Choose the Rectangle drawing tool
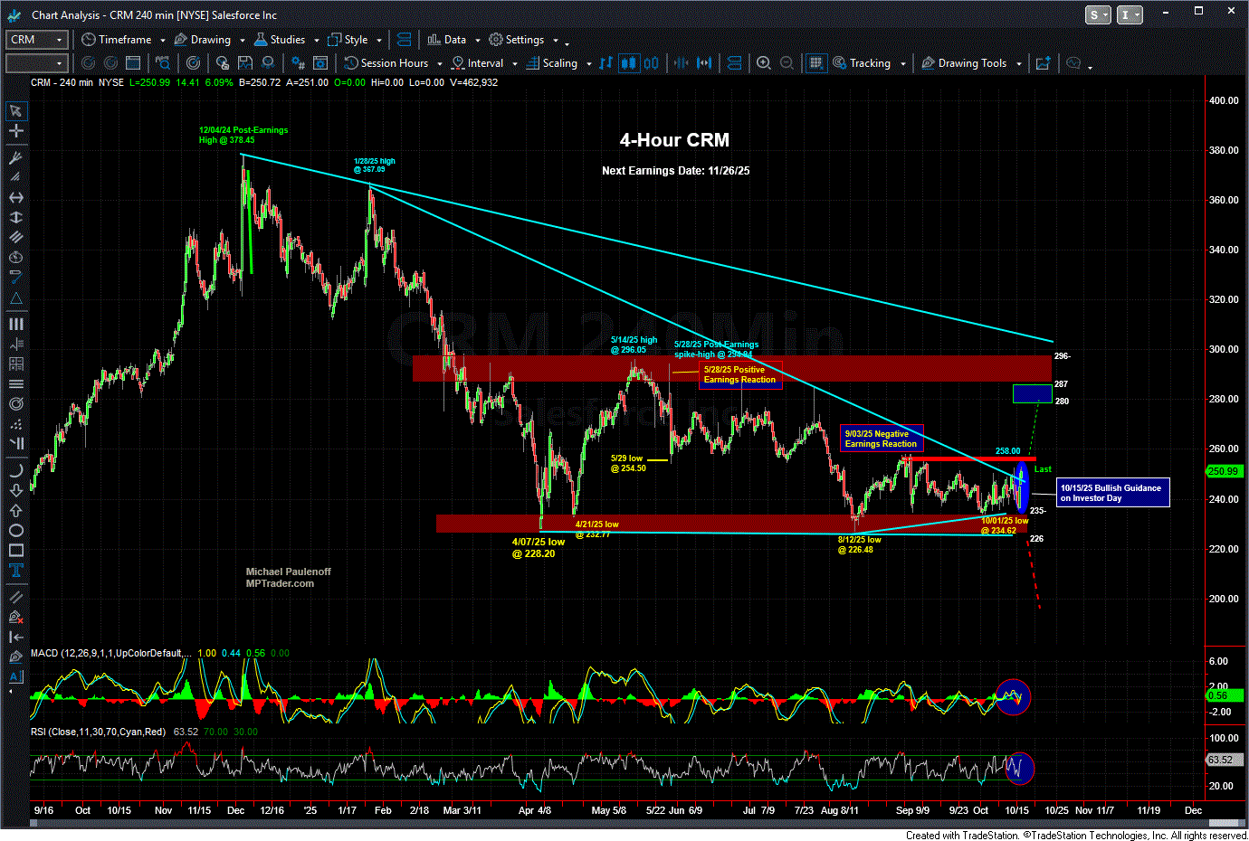This screenshot has width=1249, height=841. click(15, 551)
